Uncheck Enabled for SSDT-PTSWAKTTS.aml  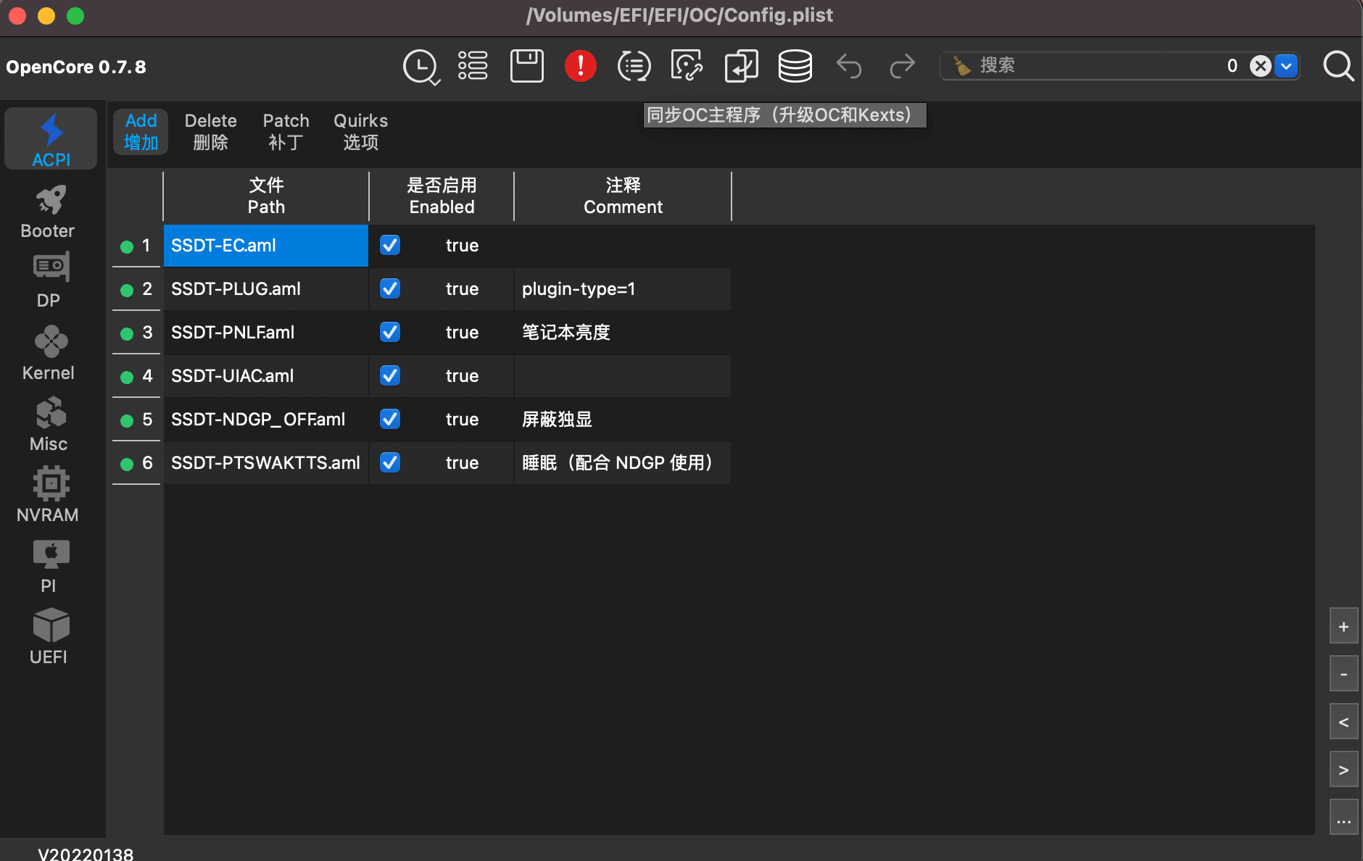click(390, 462)
